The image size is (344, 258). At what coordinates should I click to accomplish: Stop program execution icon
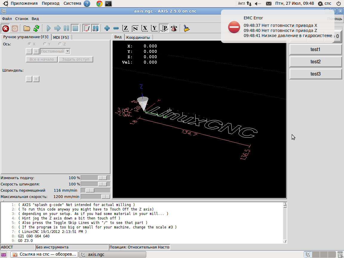click(x=75, y=28)
